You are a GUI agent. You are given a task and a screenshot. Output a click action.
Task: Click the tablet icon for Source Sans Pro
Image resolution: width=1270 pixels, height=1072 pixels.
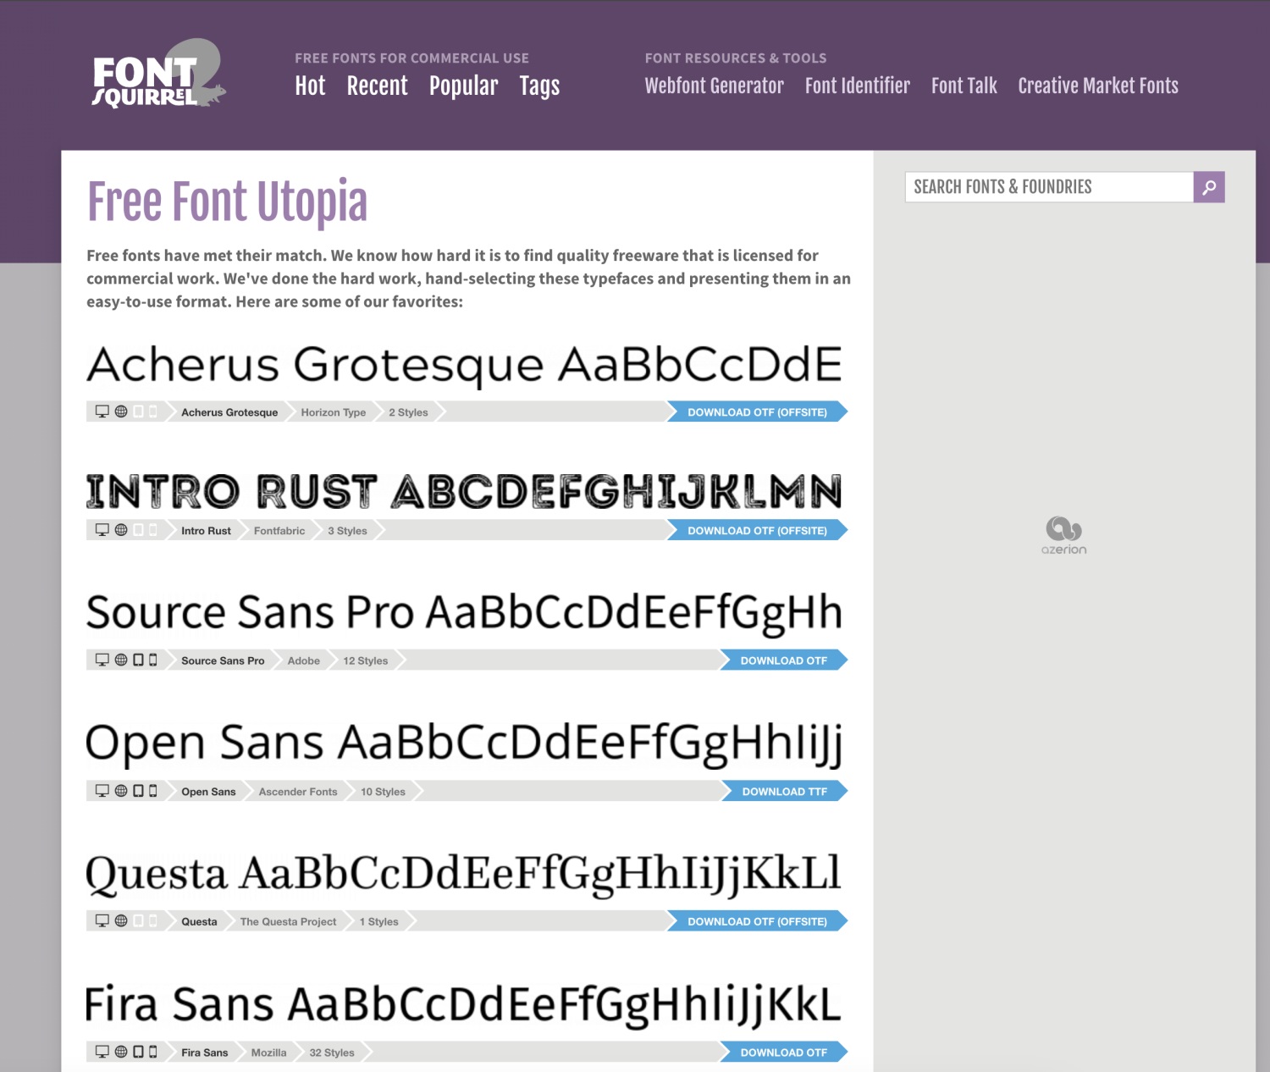[138, 660]
